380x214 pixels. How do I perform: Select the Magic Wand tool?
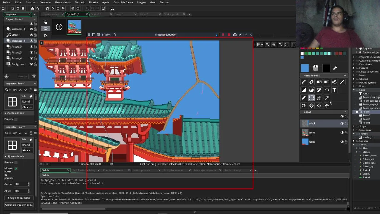pyautogui.click(x=327, y=98)
